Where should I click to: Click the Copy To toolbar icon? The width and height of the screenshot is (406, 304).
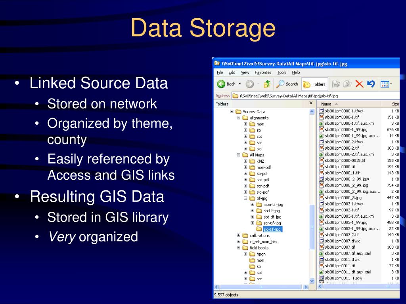(x=347, y=84)
